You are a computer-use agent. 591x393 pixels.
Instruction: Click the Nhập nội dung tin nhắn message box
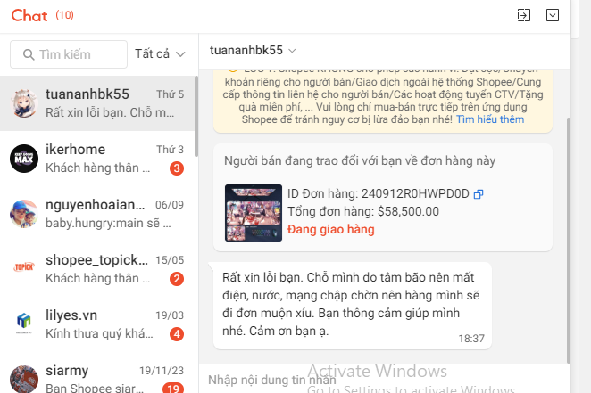(385, 380)
